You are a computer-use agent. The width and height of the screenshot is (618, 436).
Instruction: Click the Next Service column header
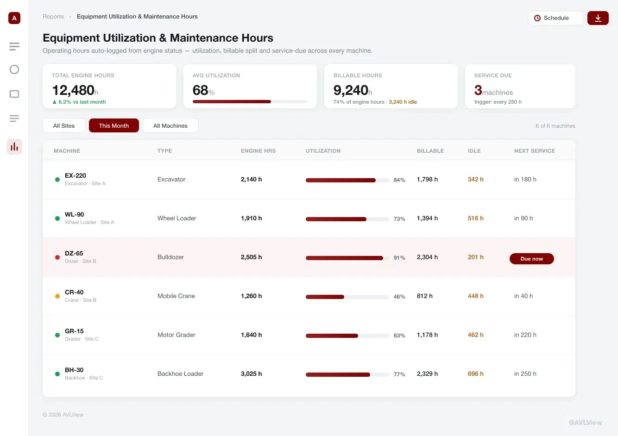coord(535,151)
